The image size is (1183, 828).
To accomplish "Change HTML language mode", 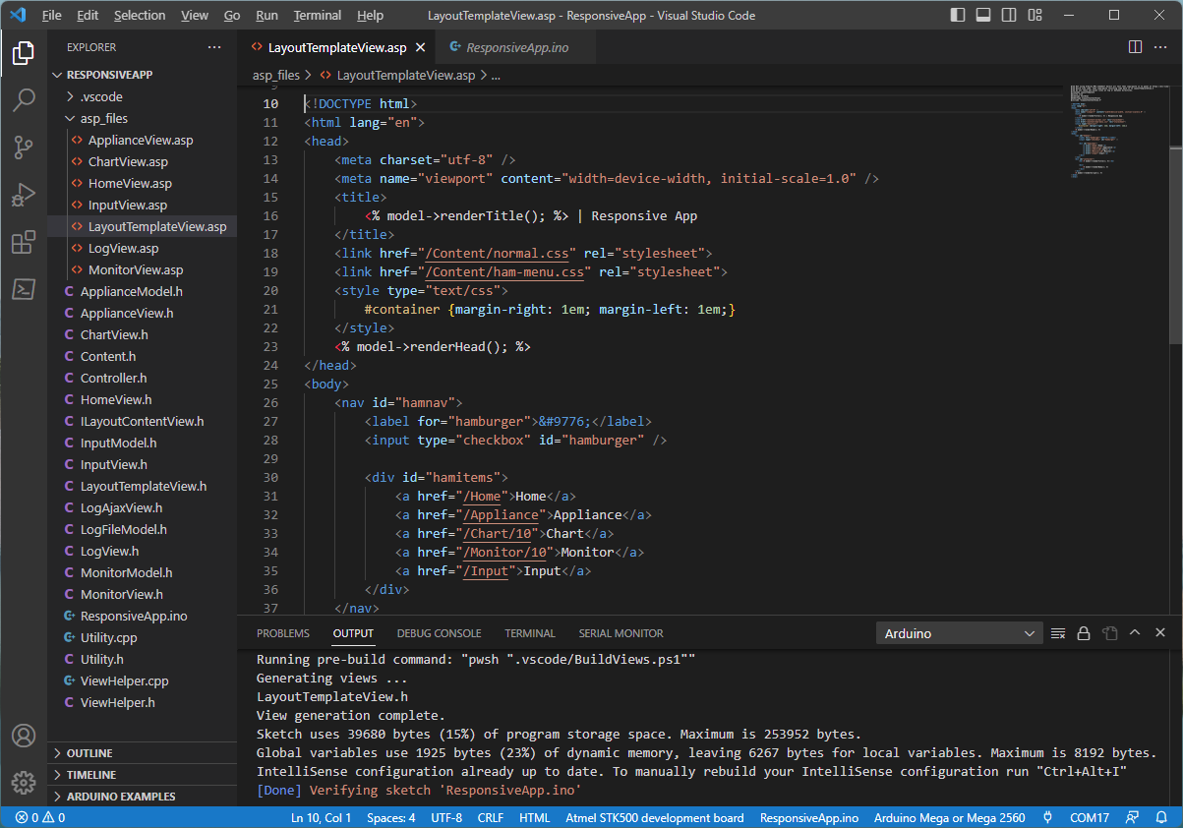I will click(535, 817).
